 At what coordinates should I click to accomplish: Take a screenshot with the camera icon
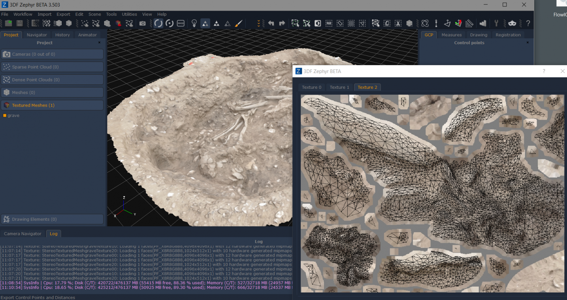point(143,23)
